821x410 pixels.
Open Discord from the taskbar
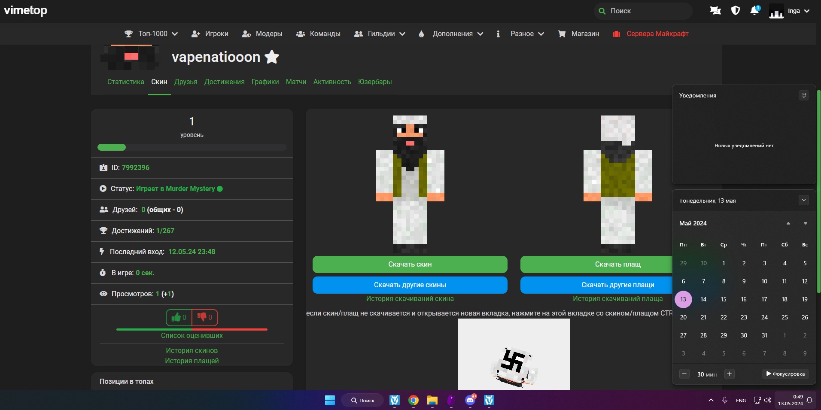470,400
